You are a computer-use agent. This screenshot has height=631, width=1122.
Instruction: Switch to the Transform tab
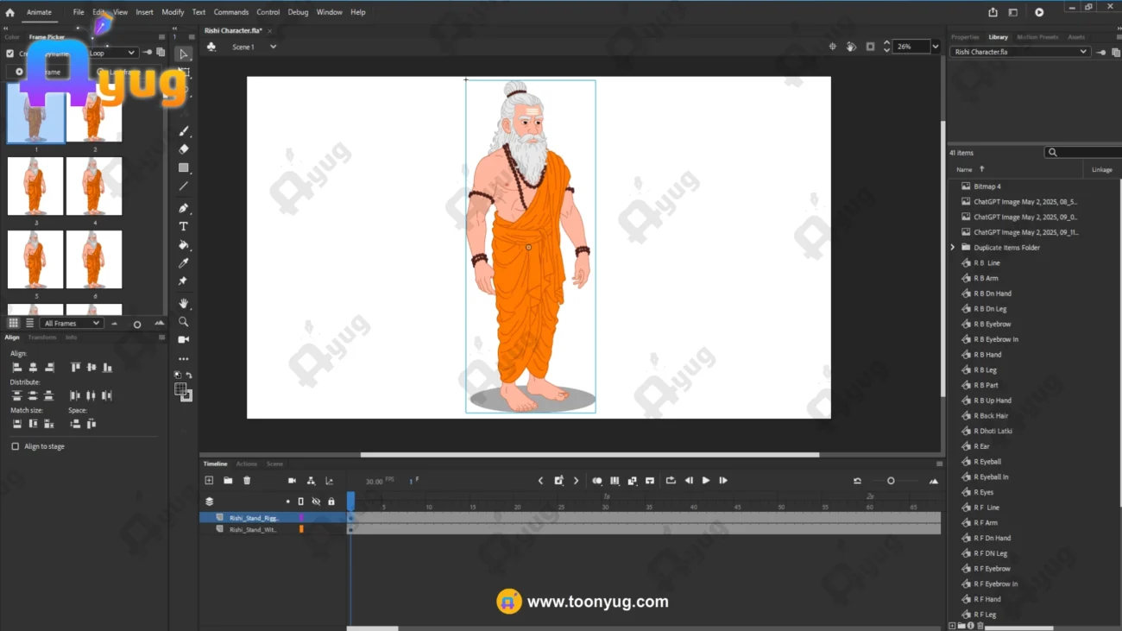coord(42,338)
